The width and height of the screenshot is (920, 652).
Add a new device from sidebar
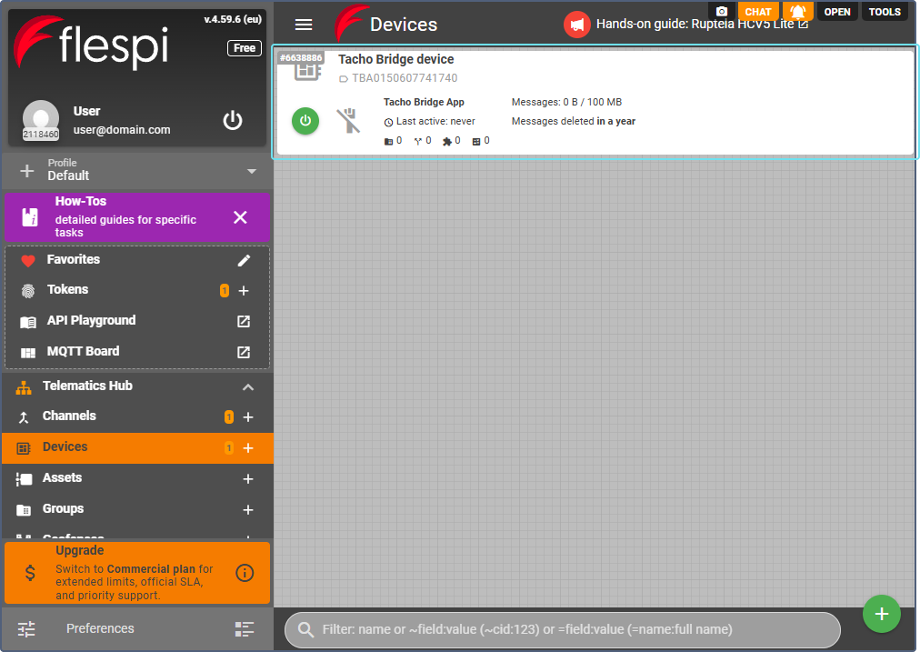pyautogui.click(x=248, y=447)
